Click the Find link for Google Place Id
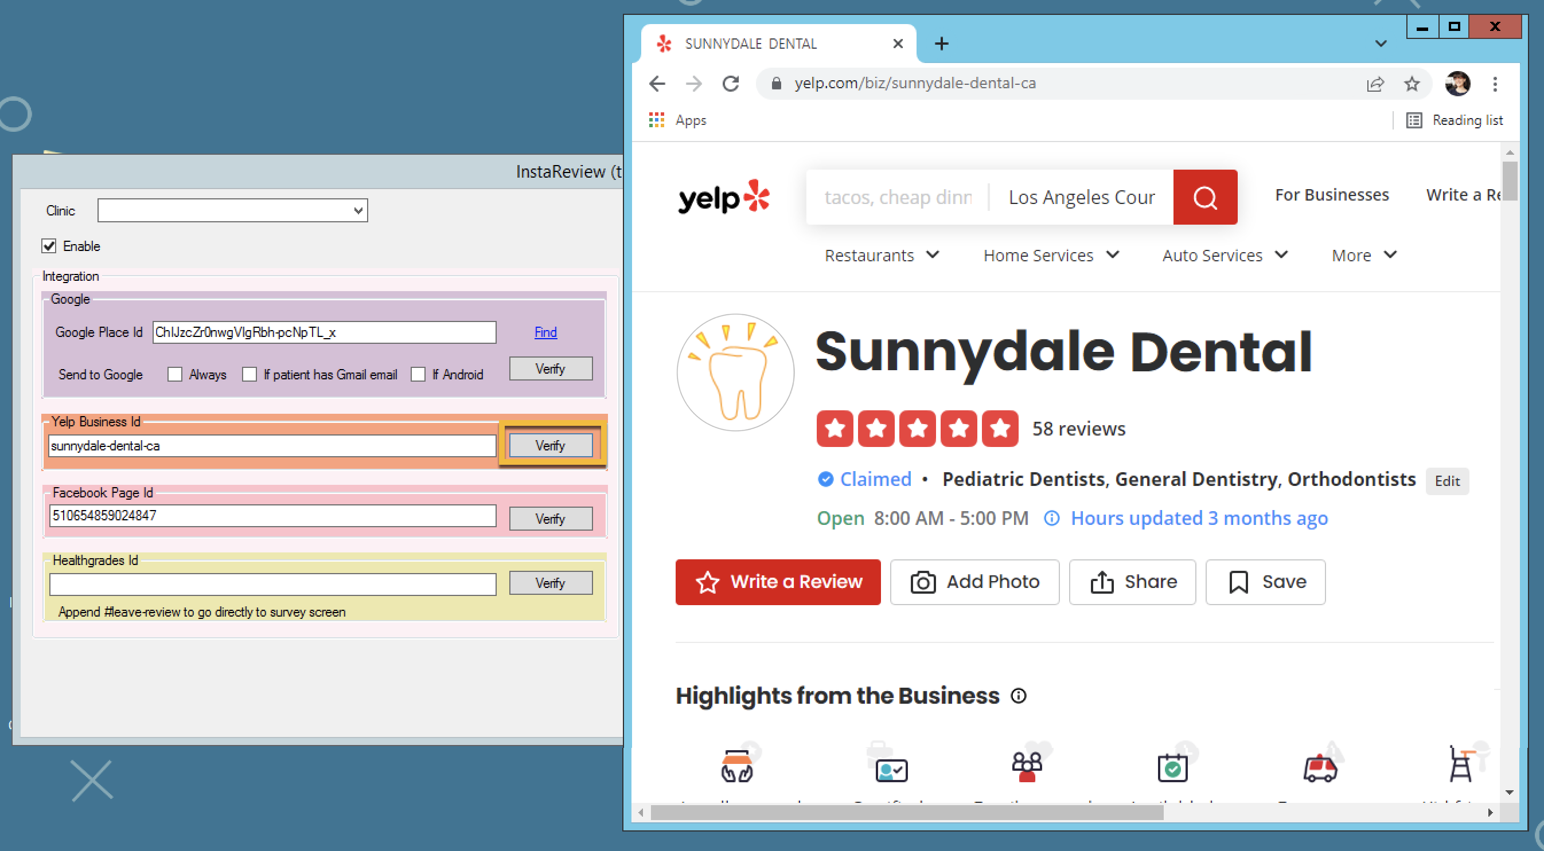The height and width of the screenshot is (851, 1544). coord(545,332)
